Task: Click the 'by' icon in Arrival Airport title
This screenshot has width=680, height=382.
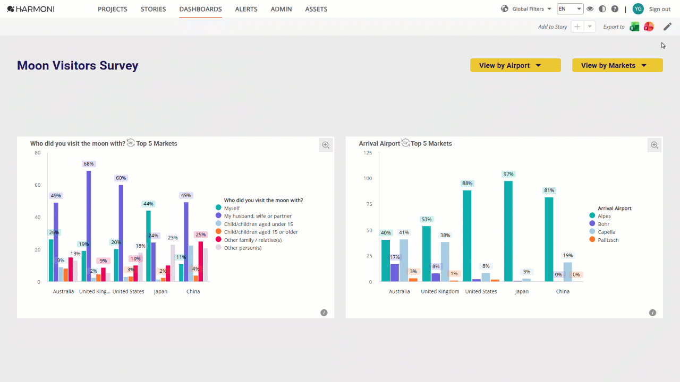Action: coord(405,143)
